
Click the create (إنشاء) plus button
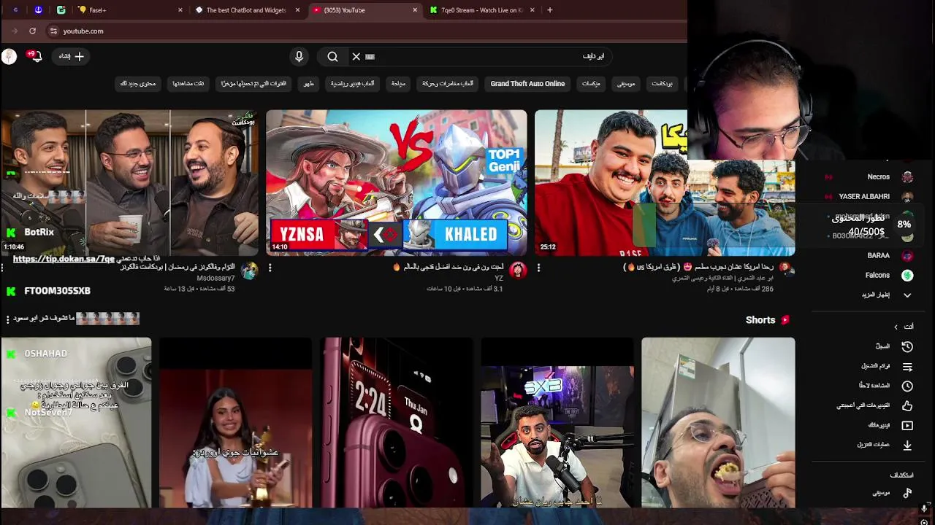pyautogui.click(x=72, y=56)
